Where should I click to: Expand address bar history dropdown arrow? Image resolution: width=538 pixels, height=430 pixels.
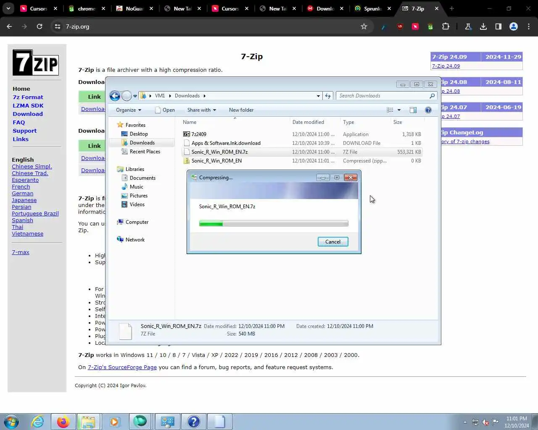(x=318, y=96)
